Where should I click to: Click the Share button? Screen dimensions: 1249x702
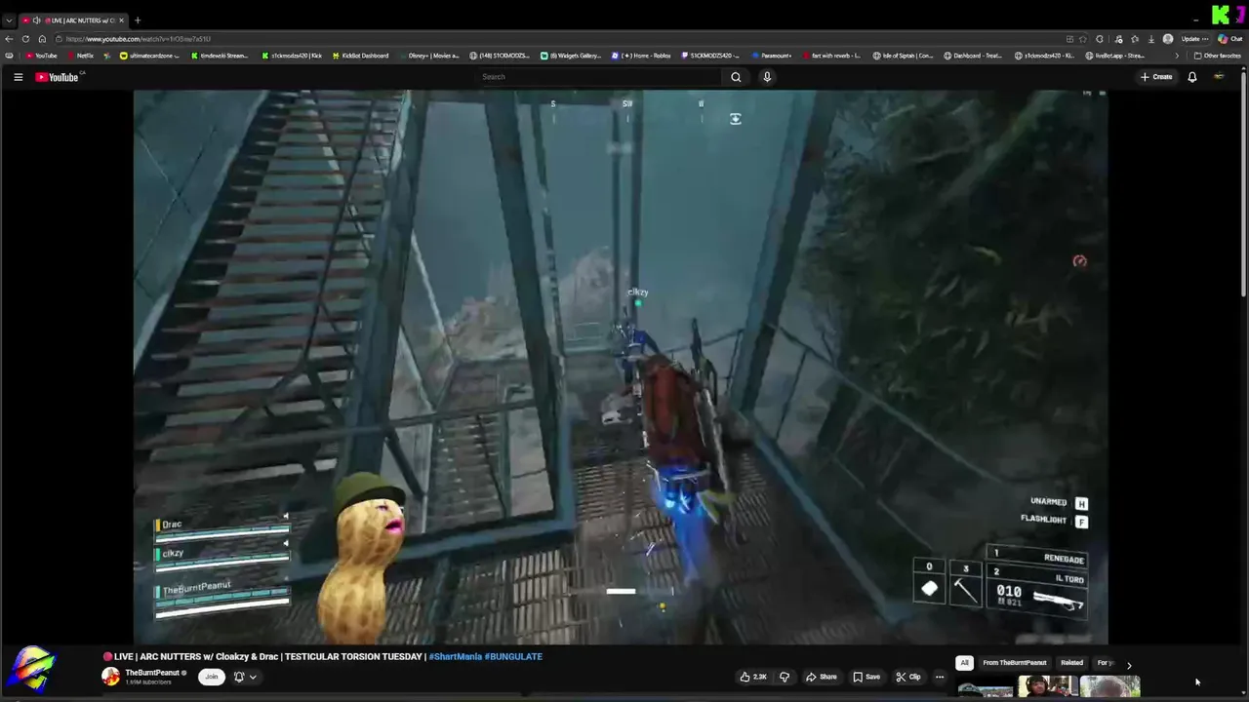821,677
